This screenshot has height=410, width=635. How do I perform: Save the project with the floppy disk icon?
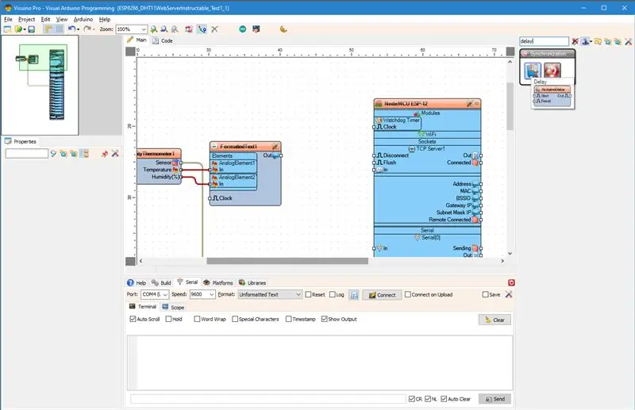point(32,29)
